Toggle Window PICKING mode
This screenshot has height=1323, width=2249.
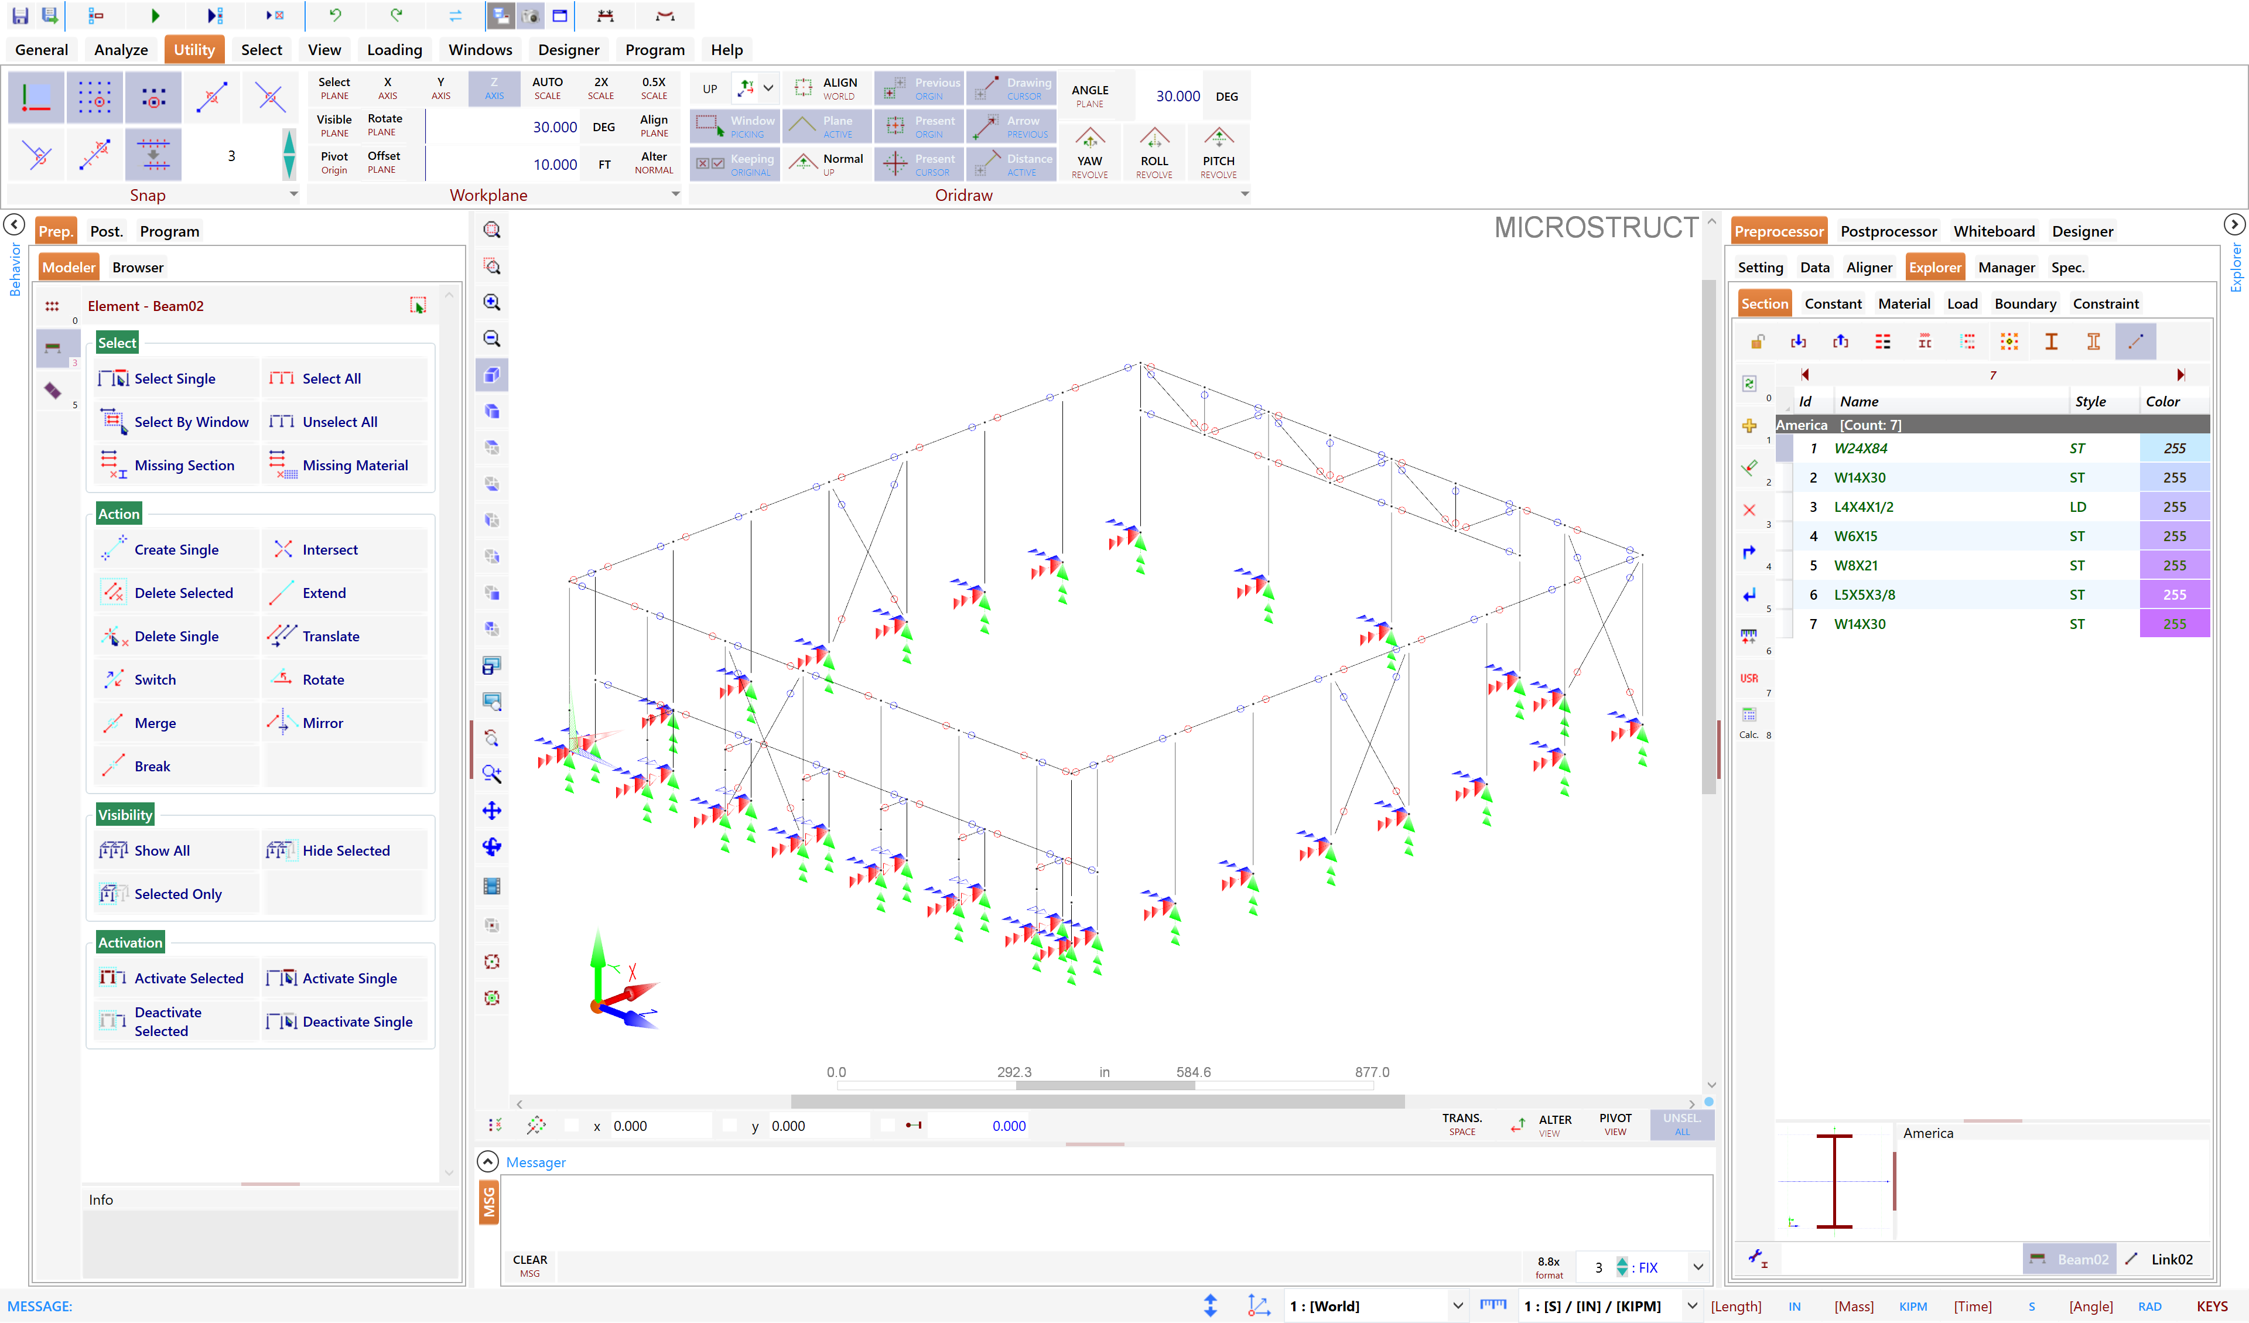(x=736, y=126)
